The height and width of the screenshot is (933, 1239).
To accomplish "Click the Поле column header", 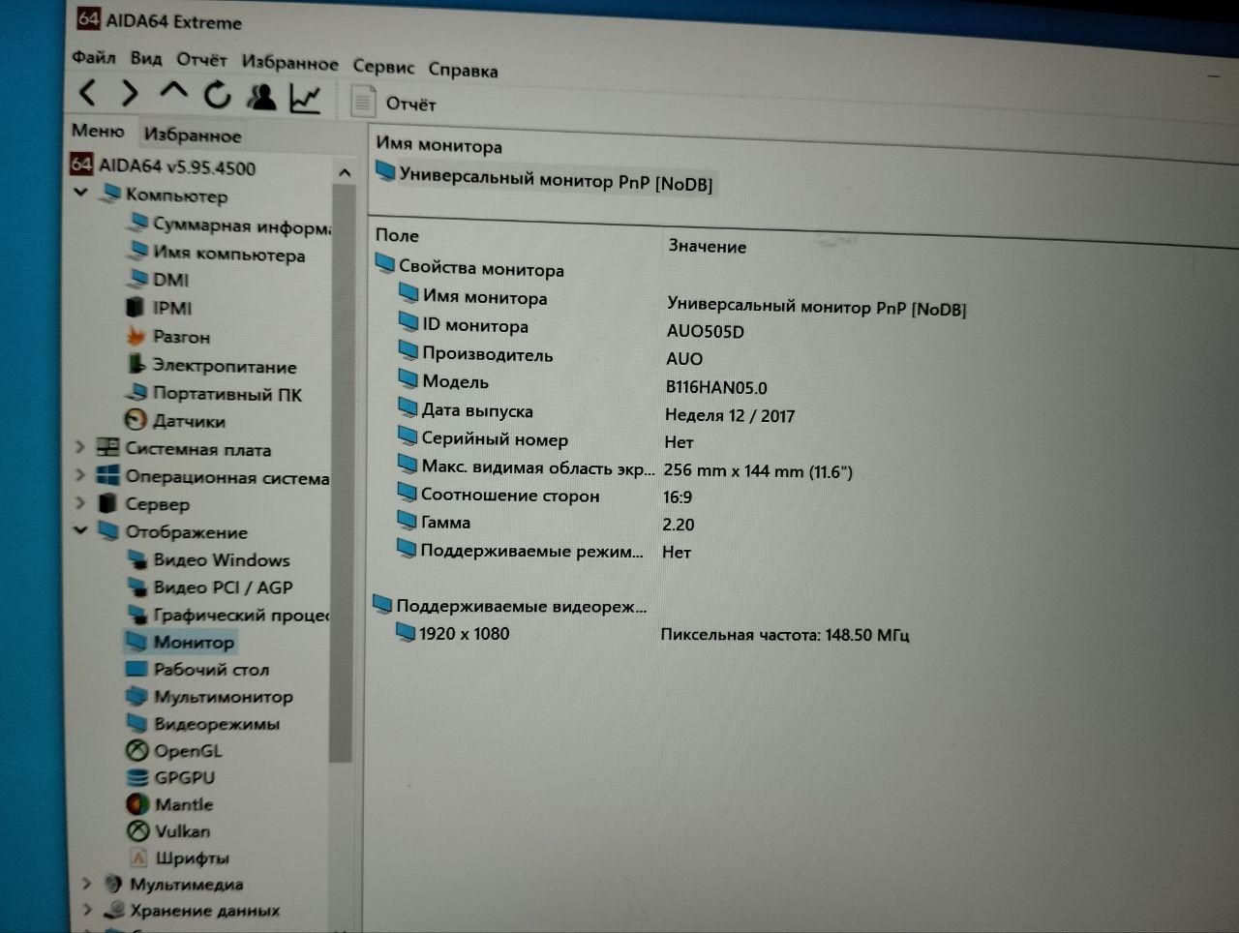I will point(397,235).
